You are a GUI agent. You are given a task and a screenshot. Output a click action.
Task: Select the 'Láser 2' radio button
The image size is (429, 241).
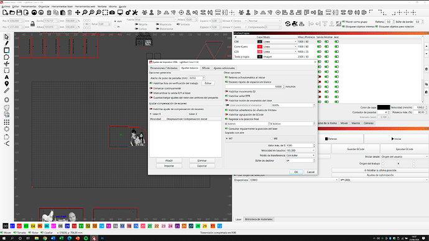pyautogui.click(x=187, y=114)
